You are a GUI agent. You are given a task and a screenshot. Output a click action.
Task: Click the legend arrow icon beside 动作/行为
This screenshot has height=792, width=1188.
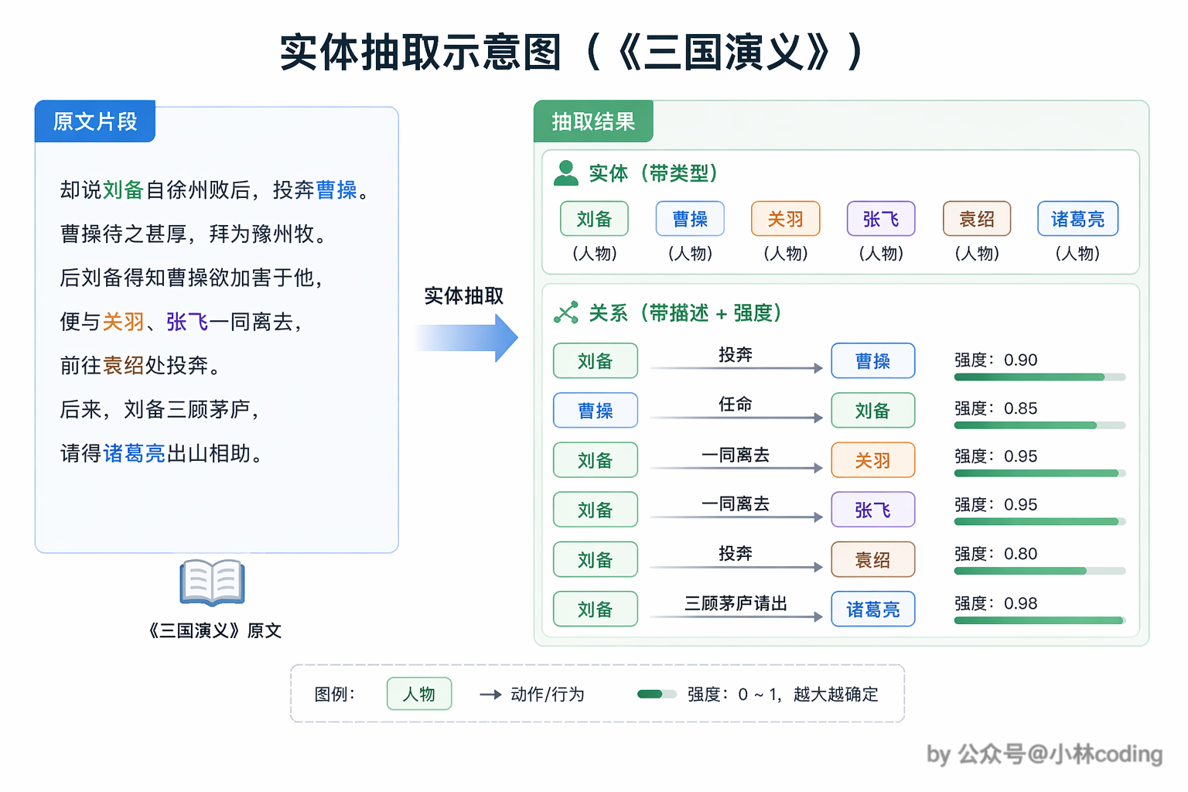(491, 695)
